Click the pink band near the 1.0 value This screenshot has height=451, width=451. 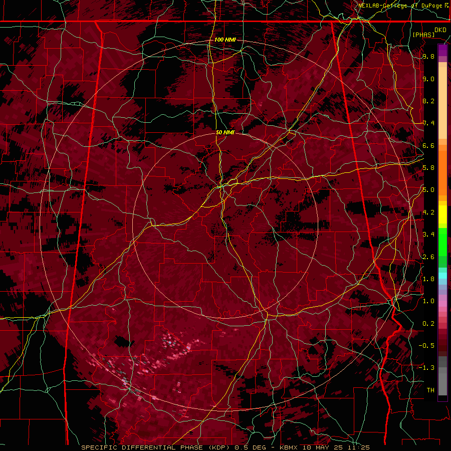click(442, 303)
